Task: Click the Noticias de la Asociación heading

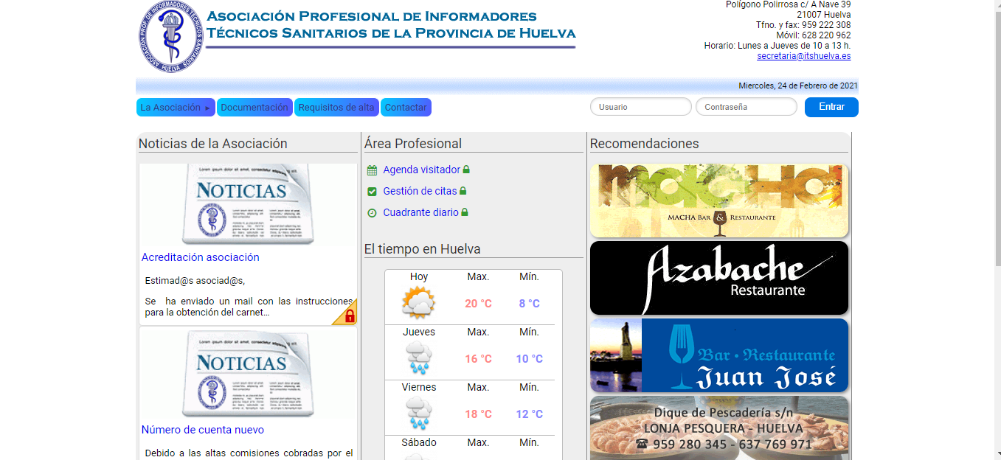Action: click(213, 144)
